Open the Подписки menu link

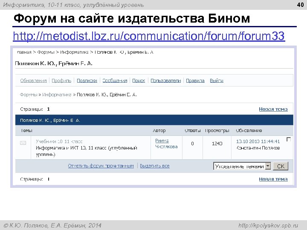tap(87, 80)
